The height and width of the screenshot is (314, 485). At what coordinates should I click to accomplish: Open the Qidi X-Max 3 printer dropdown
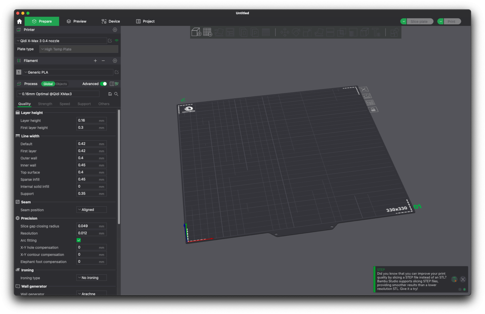point(62,41)
